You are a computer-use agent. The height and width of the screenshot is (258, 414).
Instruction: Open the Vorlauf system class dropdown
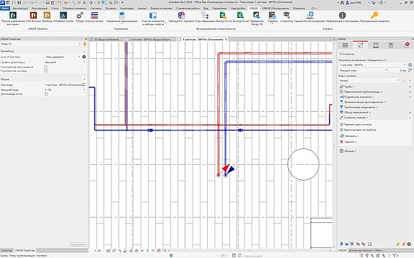tap(369, 80)
